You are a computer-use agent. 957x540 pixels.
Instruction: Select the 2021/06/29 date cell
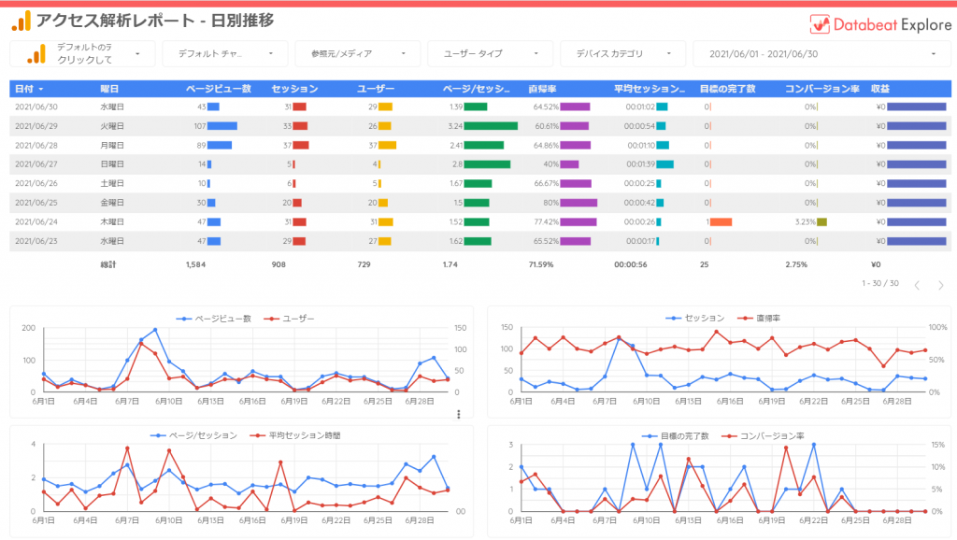36,126
